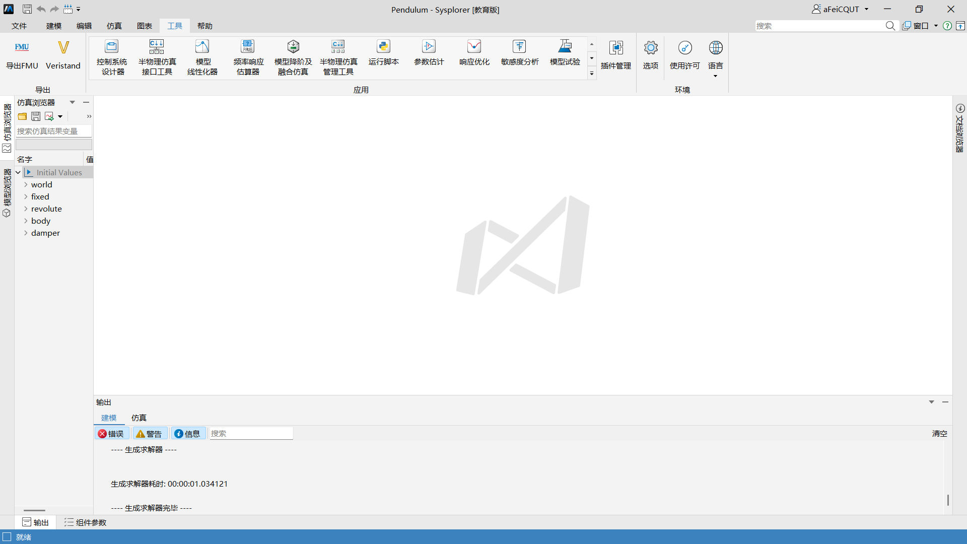Open the 文件 menu
This screenshot has width=967, height=544.
[x=19, y=26]
